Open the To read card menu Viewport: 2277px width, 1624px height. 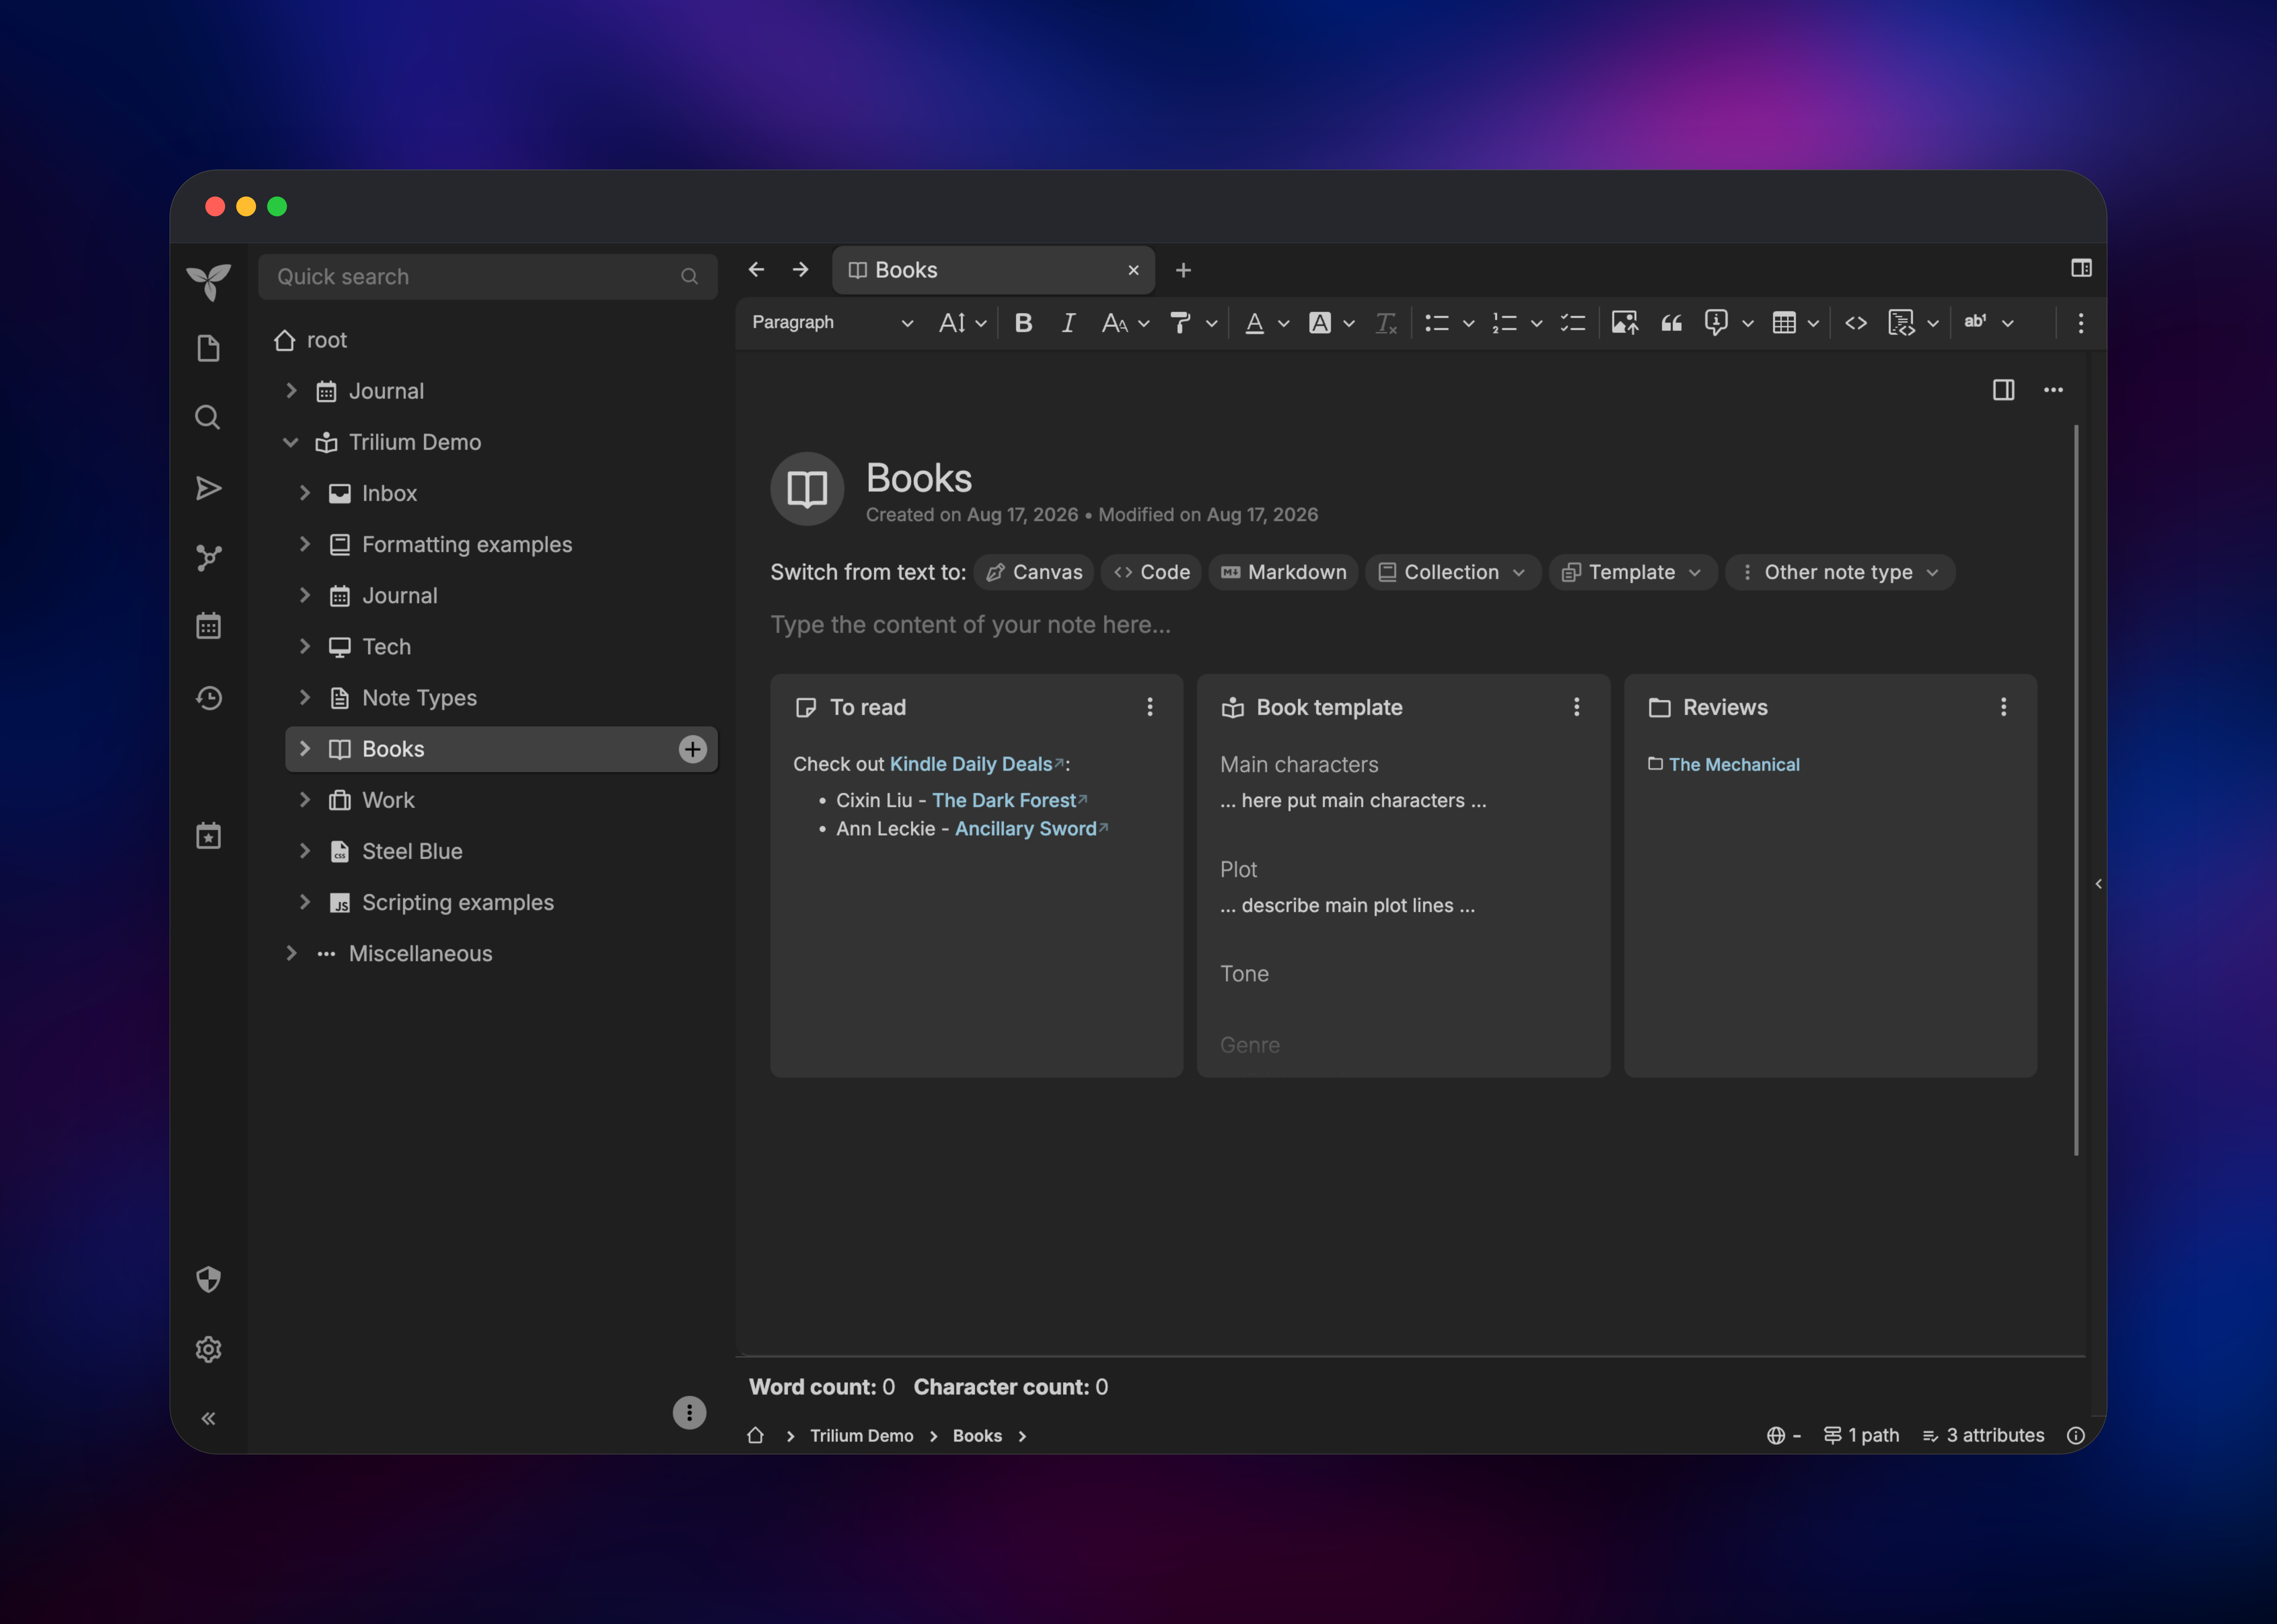(x=1150, y=707)
